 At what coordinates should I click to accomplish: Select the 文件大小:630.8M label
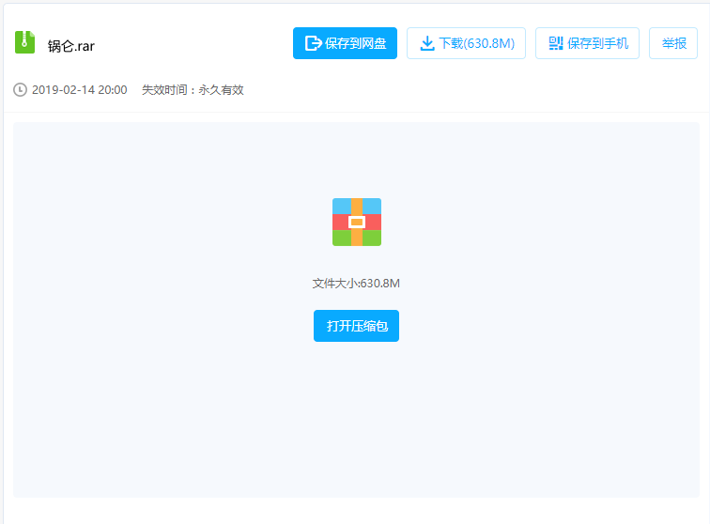click(356, 284)
